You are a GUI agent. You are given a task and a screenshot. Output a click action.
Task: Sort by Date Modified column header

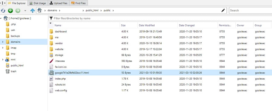tap(158, 25)
